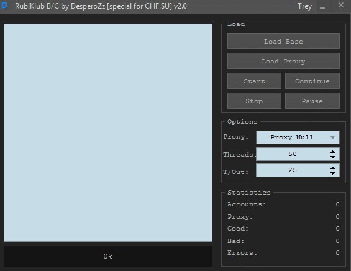Image resolution: width=351 pixels, height=271 pixels.
Task: Click the Load Proxy button
Action: click(x=283, y=61)
